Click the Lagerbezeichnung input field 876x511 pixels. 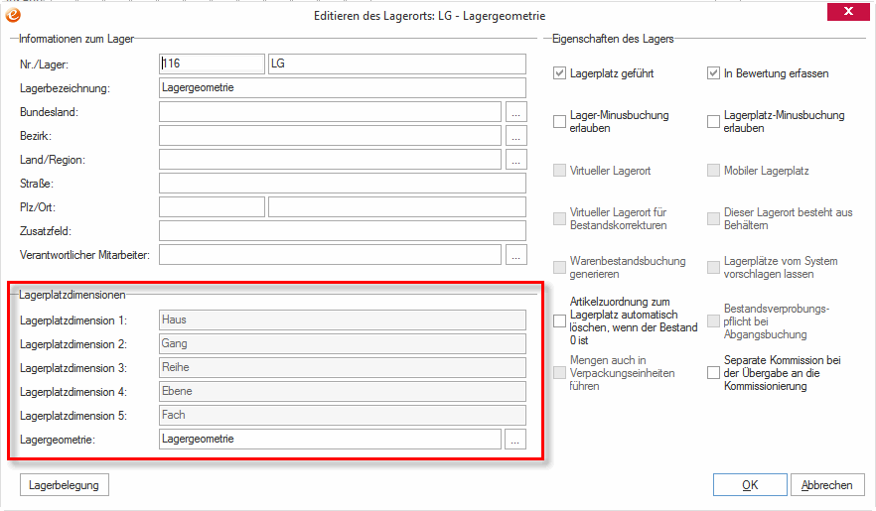tap(343, 88)
